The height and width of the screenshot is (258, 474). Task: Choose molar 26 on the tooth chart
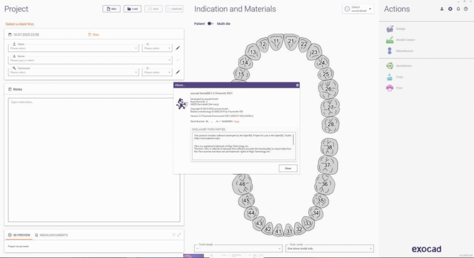[328, 89]
